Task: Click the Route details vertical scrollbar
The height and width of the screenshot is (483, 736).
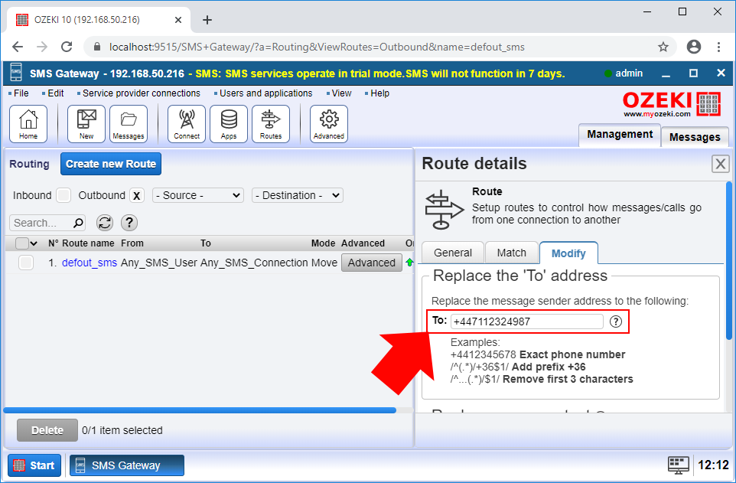Action: pyautogui.click(x=729, y=261)
